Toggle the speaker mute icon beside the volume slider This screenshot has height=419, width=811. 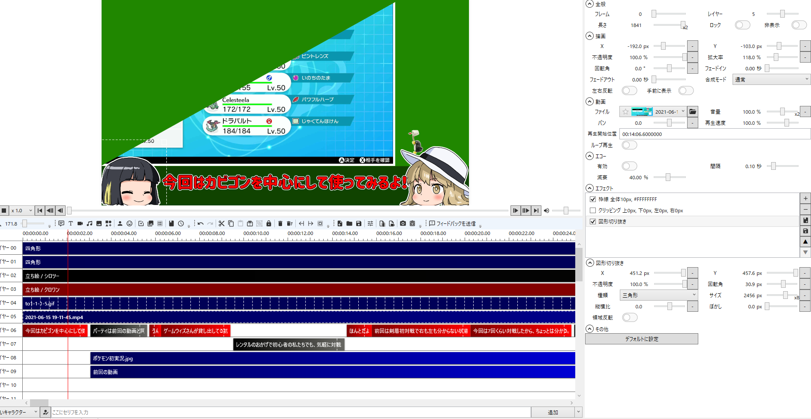pyautogui.click(x=547, y=211)
